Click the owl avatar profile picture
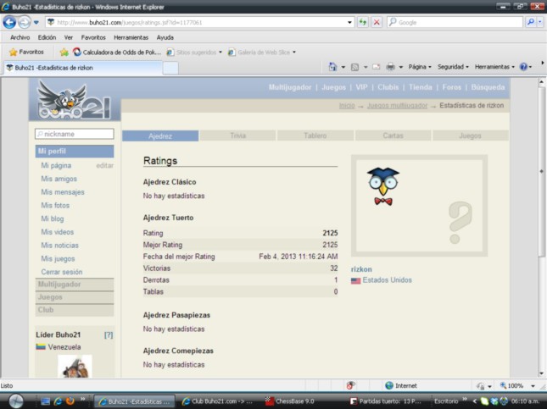Screen dimensions: 547x409 (382, 185)
